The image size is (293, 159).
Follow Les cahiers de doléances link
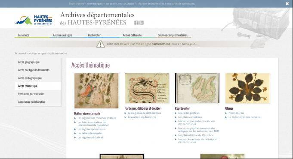tap(142, 117)
